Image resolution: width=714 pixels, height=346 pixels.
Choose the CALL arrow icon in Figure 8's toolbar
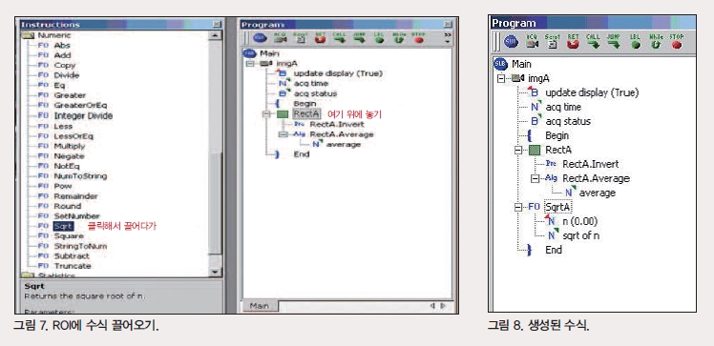coord(594,41)
